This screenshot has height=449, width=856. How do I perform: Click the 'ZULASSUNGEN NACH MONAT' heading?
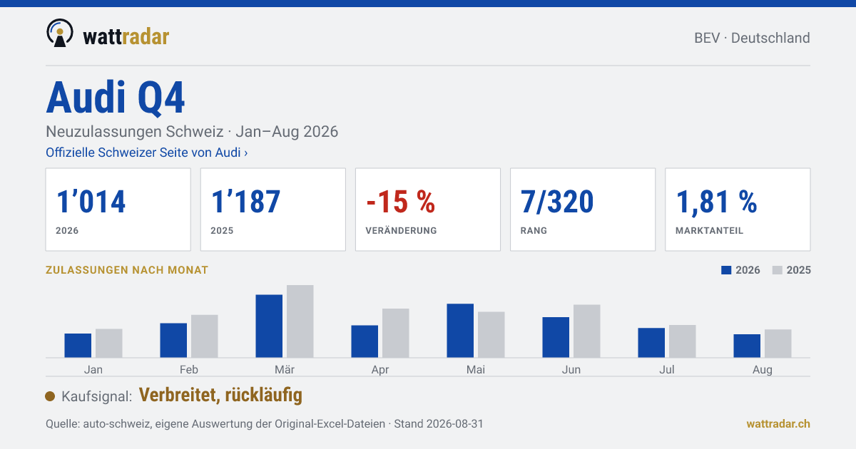[x=127, y=270]
